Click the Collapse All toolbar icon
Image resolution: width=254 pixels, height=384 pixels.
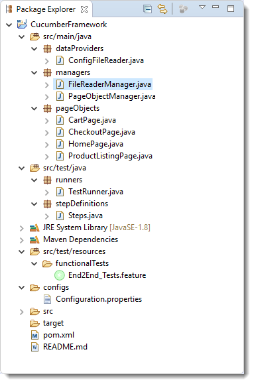(147, 9)
